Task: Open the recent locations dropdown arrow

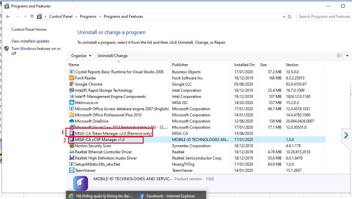Action: pyautogui.click(x=25, y=17)
